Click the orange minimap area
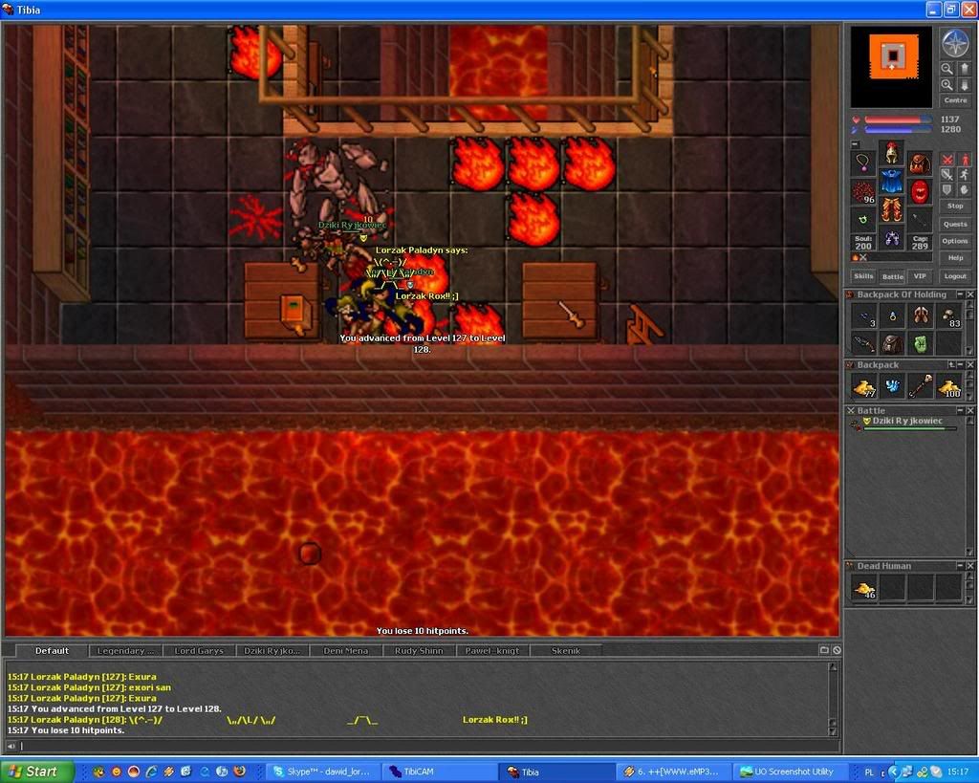979x783 pixels. pos(894,56)
